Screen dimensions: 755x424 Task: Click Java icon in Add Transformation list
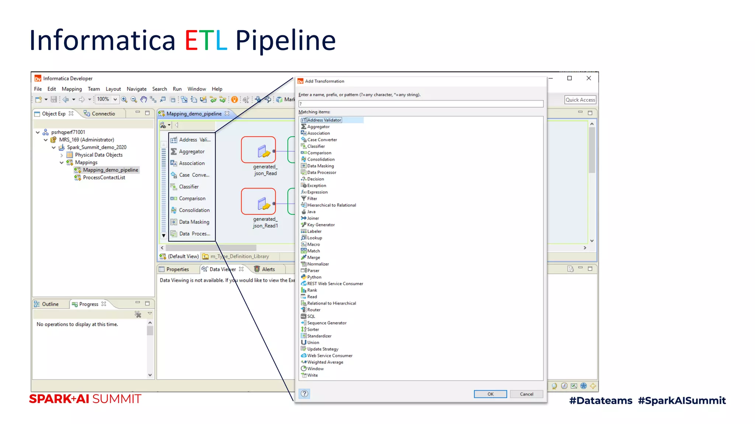[304, 212]
